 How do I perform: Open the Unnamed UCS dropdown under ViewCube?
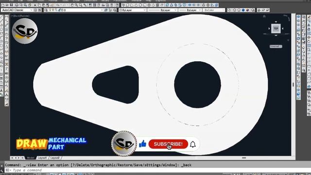click(x=276, y=46)
